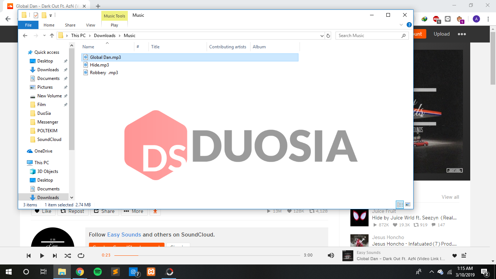Open the SoundCloud folder in Quick access
This screenshot has height=279, width=496.
[49, 139]
